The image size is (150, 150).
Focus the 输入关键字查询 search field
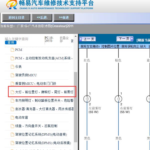tap(16, 39)
